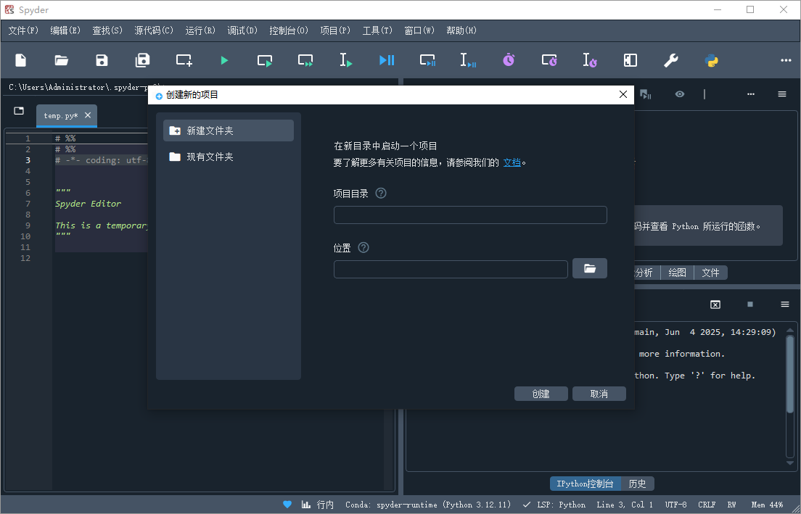Click the Line 3, Col 1 status item
Screen dimensions: 801x514
pyautogui.click(x=625, y=505)
